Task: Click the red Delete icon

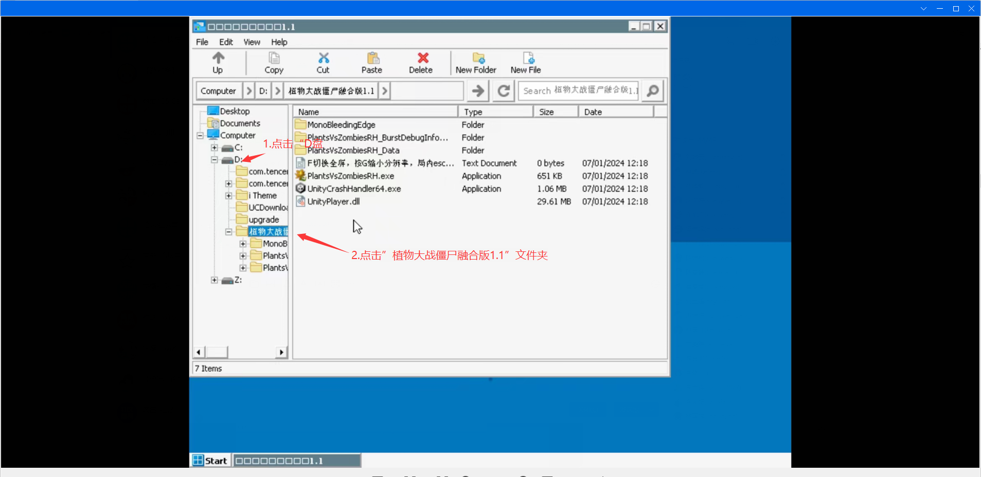Action: coord(422,58)
